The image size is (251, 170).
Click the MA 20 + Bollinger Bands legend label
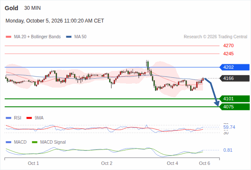[37, 37]
